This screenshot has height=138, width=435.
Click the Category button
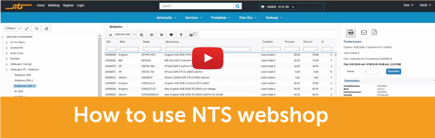pos(10,29)
